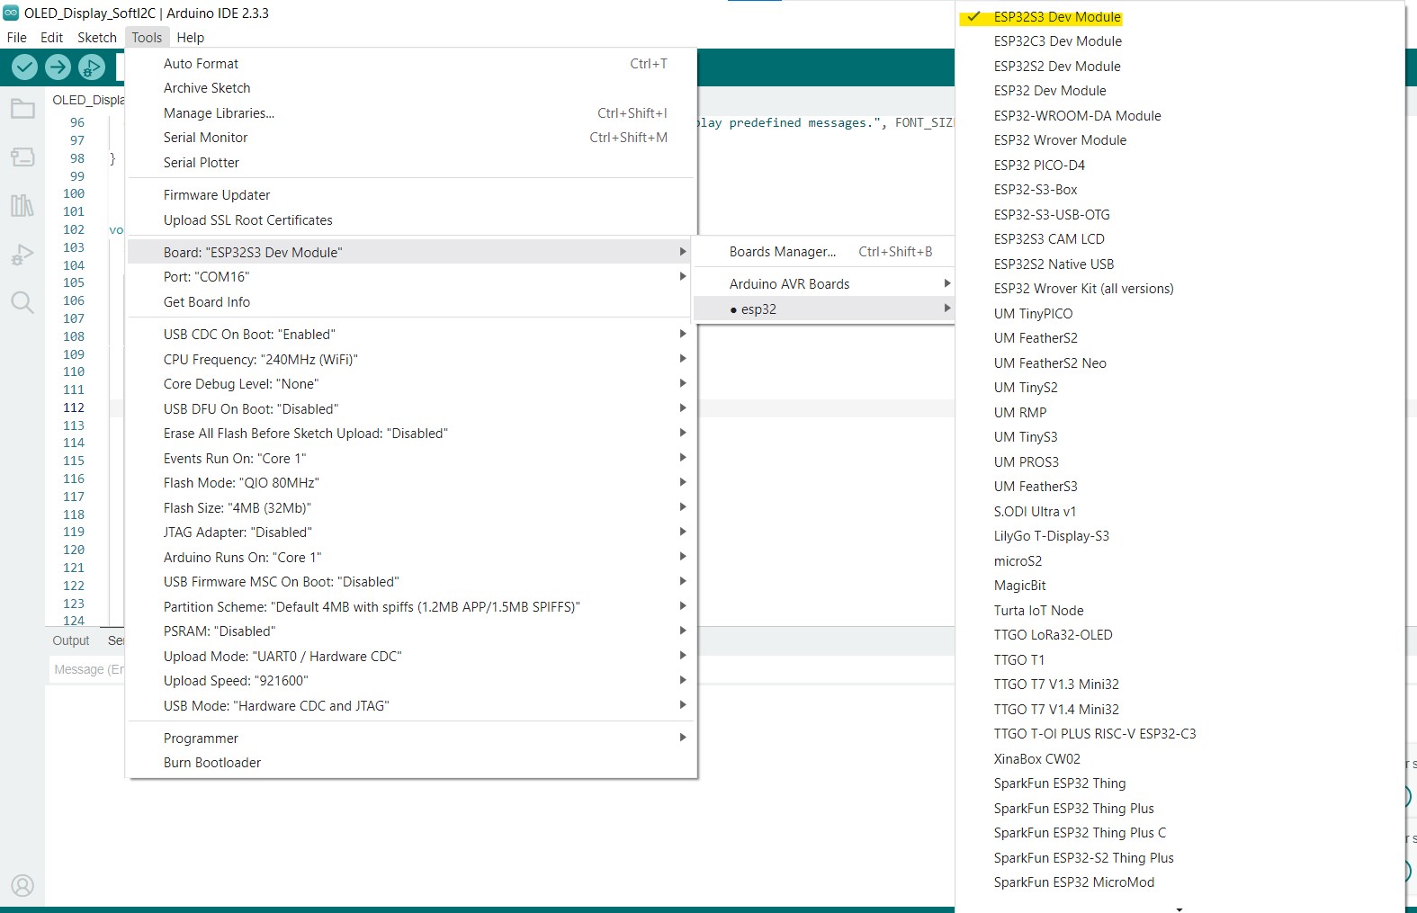Expand Erase All Flash Before Sketch Upload options
Screen dimensions: 1417x913
point(410,434)
